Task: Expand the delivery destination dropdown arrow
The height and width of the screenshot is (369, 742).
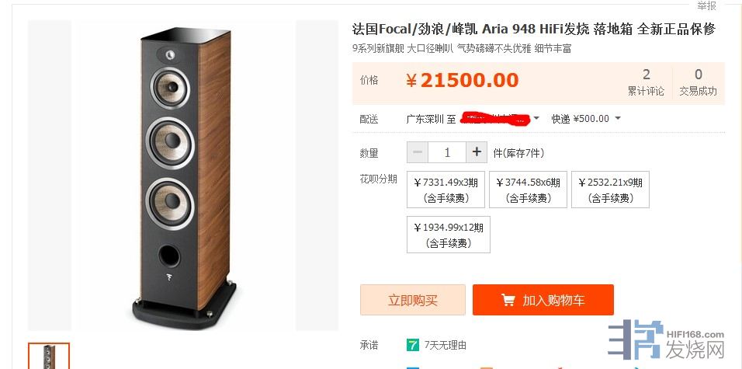Action: 536,118
